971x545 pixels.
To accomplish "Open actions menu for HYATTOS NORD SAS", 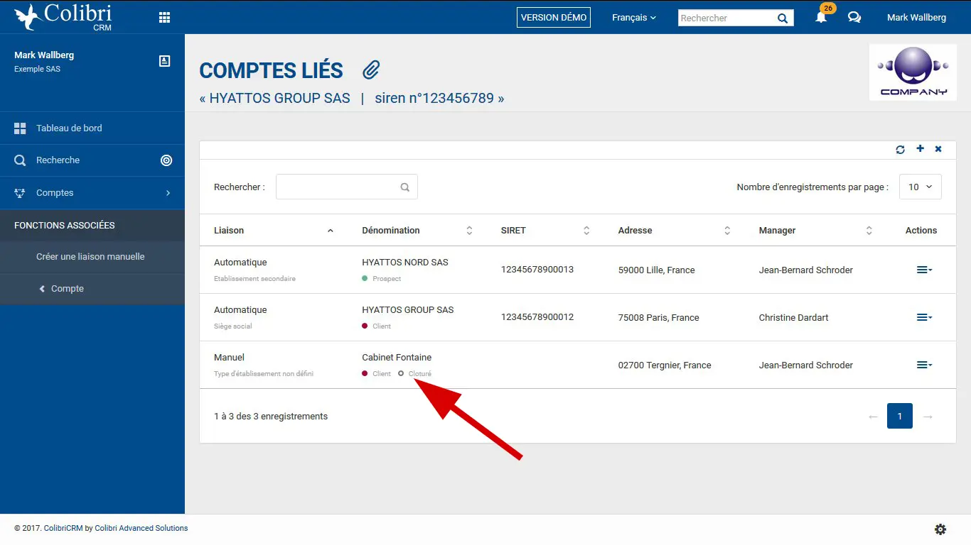I will (x=923, y=270).
